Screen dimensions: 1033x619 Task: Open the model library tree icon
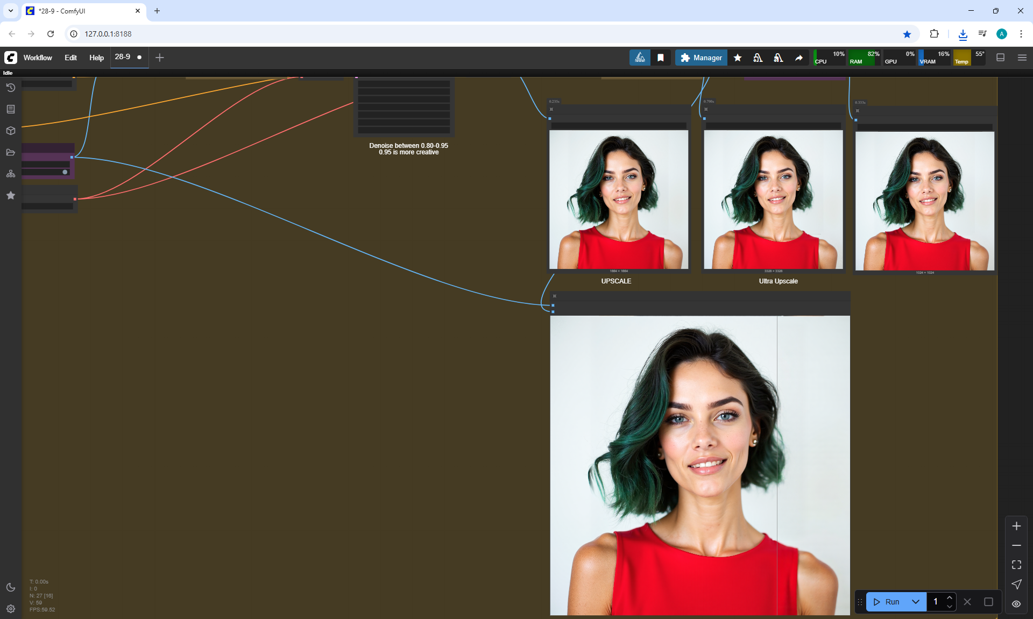coord(10,174)
